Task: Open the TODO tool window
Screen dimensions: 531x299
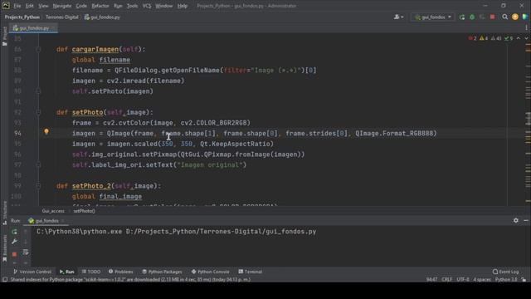Action: point(91,272)
